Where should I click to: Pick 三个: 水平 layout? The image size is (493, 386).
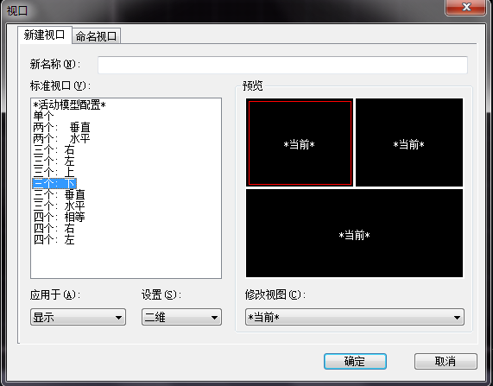tap(59, 206)
